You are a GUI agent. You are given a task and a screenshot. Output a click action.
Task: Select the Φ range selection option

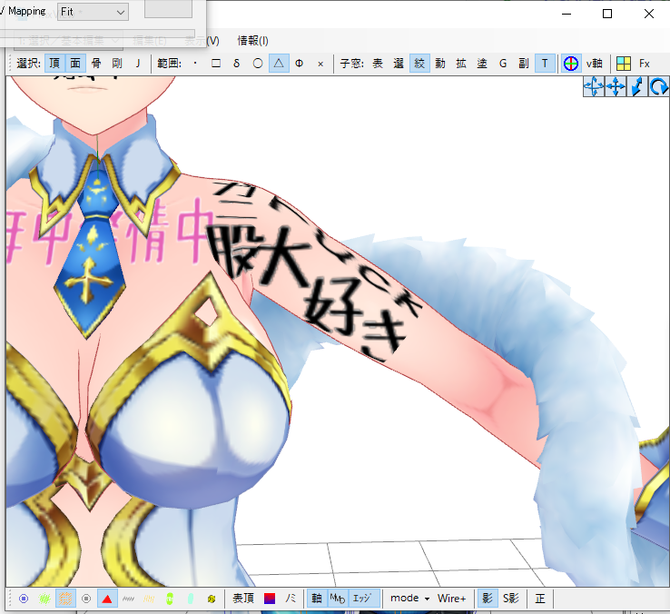tap(299, 64)
